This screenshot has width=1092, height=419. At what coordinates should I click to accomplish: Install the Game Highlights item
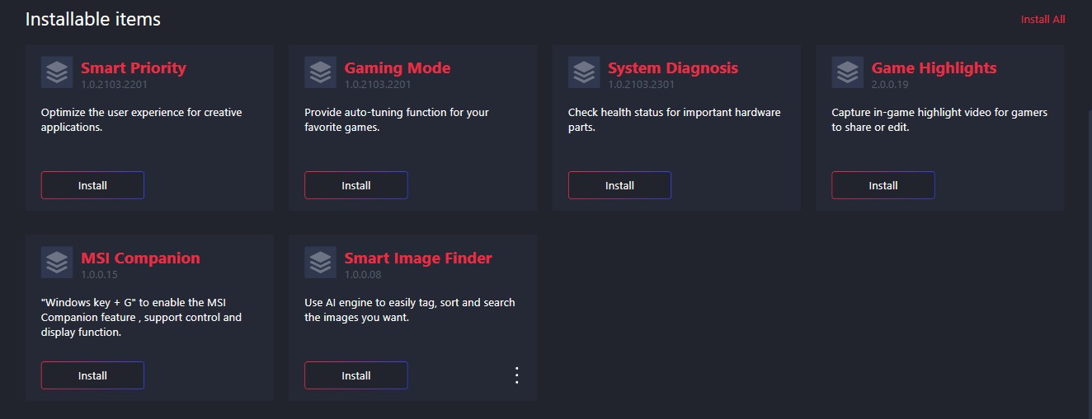[x=883, y=185]
